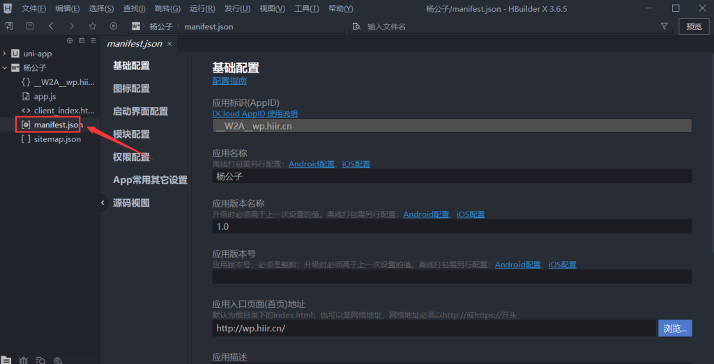Screen dimensions: 714x364
Task: Click the file search icon beside 输入文件名
Action: [356, 26]
